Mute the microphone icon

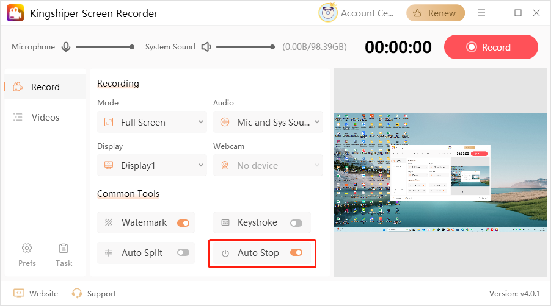(66, 46)
